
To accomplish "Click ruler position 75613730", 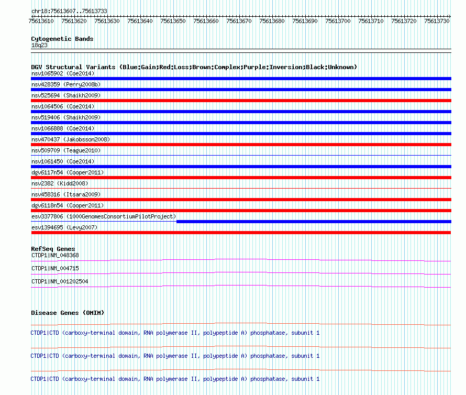I will pyautogui.click(x=437, y=21).
